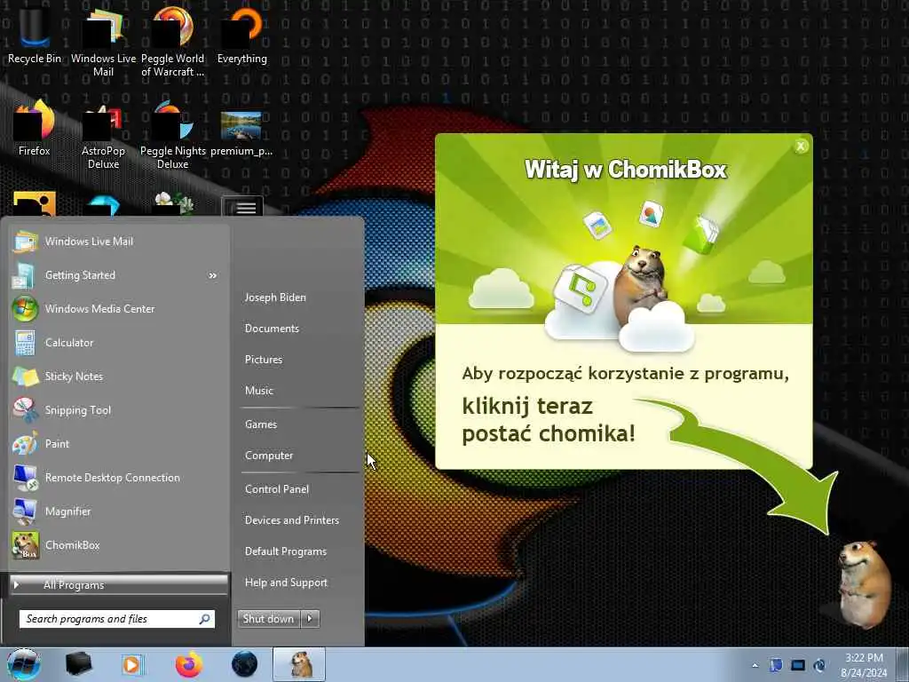Image resolution: width=909 pixels, height=682 pixels.
Task: Click the Windows Media Center label in Start menu
Action: tap(99, 309)
